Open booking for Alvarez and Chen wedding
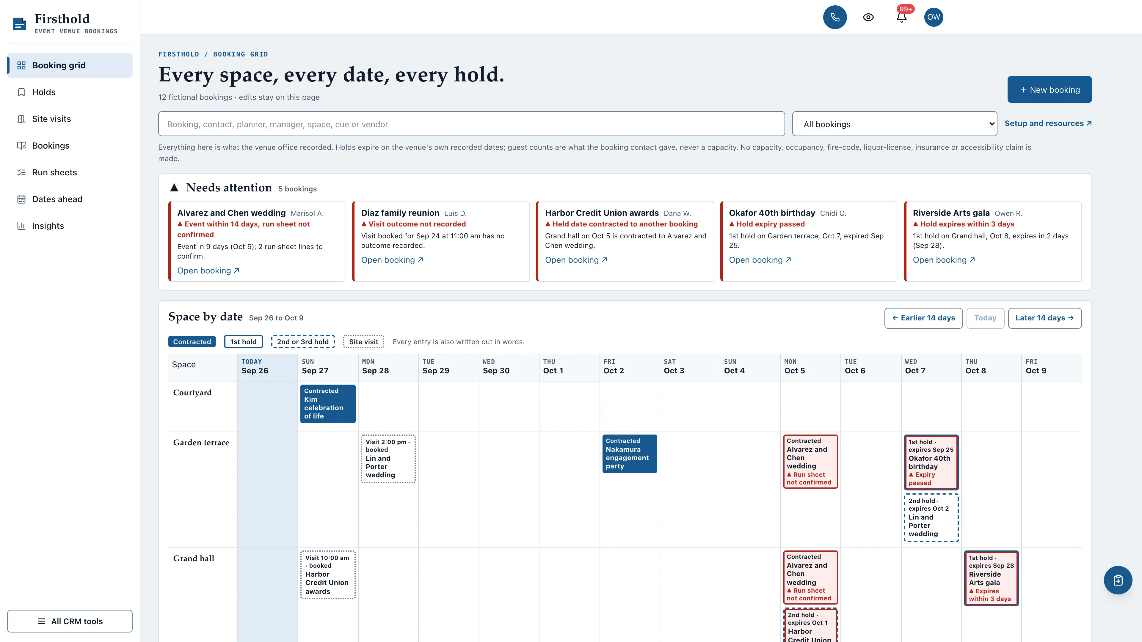Image resolution: width=1142 pixels, height=642 pixels. tap(208, 271)
